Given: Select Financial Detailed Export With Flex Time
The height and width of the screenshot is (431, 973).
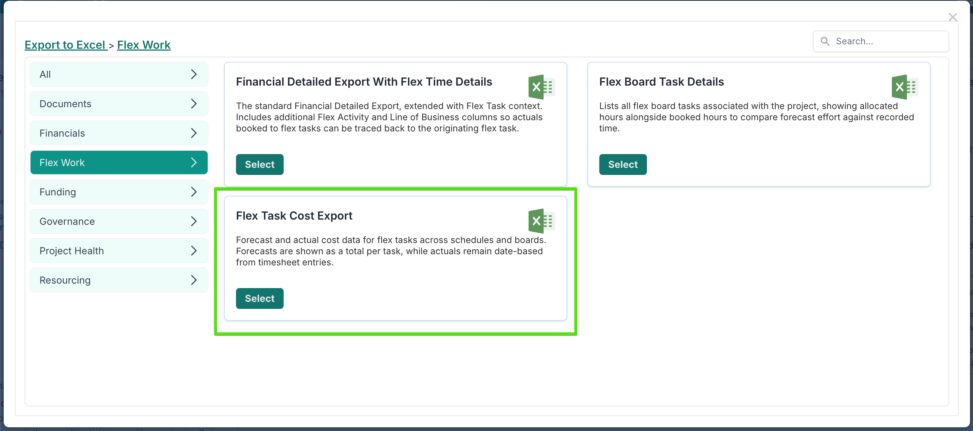Looking at the screenshot, I should tap(259, 164).
